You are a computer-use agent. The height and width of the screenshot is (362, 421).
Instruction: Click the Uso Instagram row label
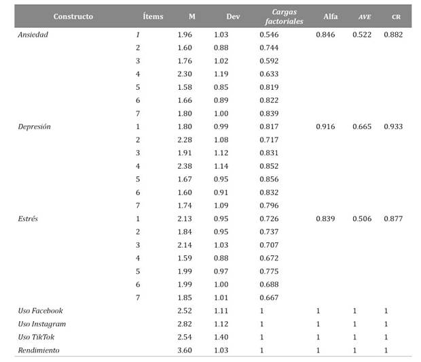(x=41, y=324)
